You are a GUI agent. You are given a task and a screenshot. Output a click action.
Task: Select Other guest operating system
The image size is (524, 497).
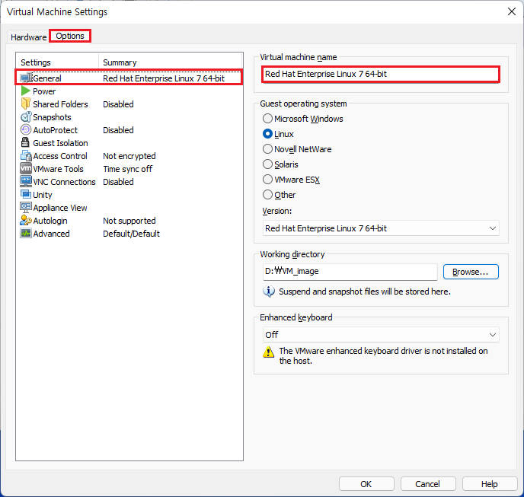pos(267,195)
